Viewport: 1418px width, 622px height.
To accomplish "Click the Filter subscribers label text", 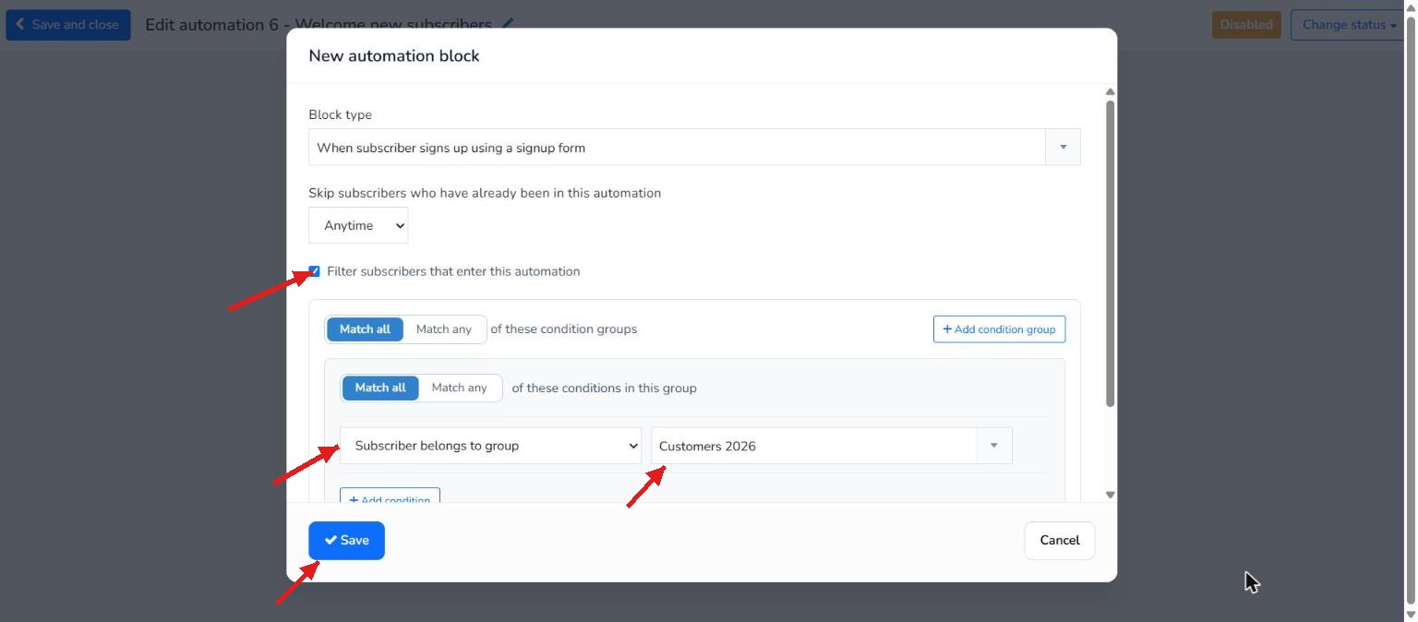I will (x=453, y=271).
